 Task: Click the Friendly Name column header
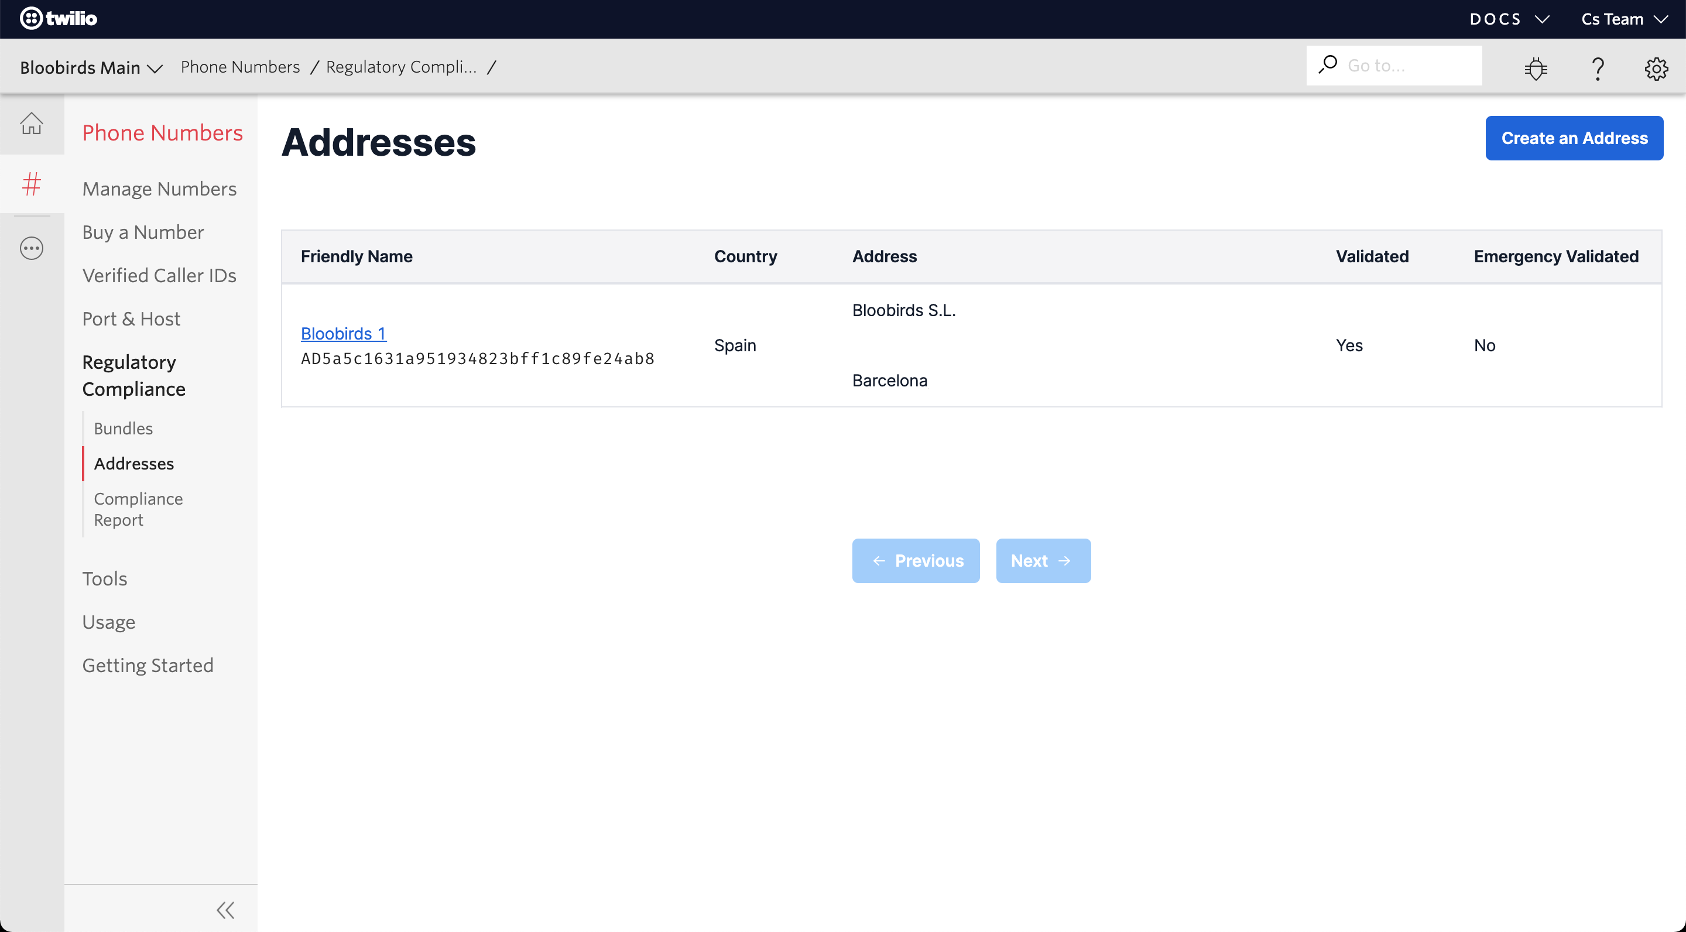click(x=356, y=256)
